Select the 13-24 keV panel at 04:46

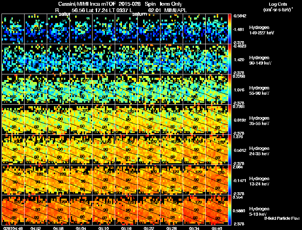coord(13,180)
